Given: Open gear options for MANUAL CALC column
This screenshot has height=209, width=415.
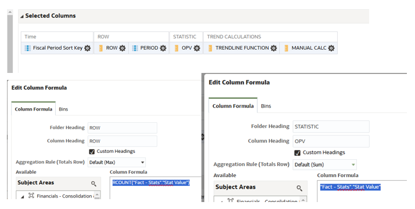Looking at the screenshot, I should (x=331, y=48).
